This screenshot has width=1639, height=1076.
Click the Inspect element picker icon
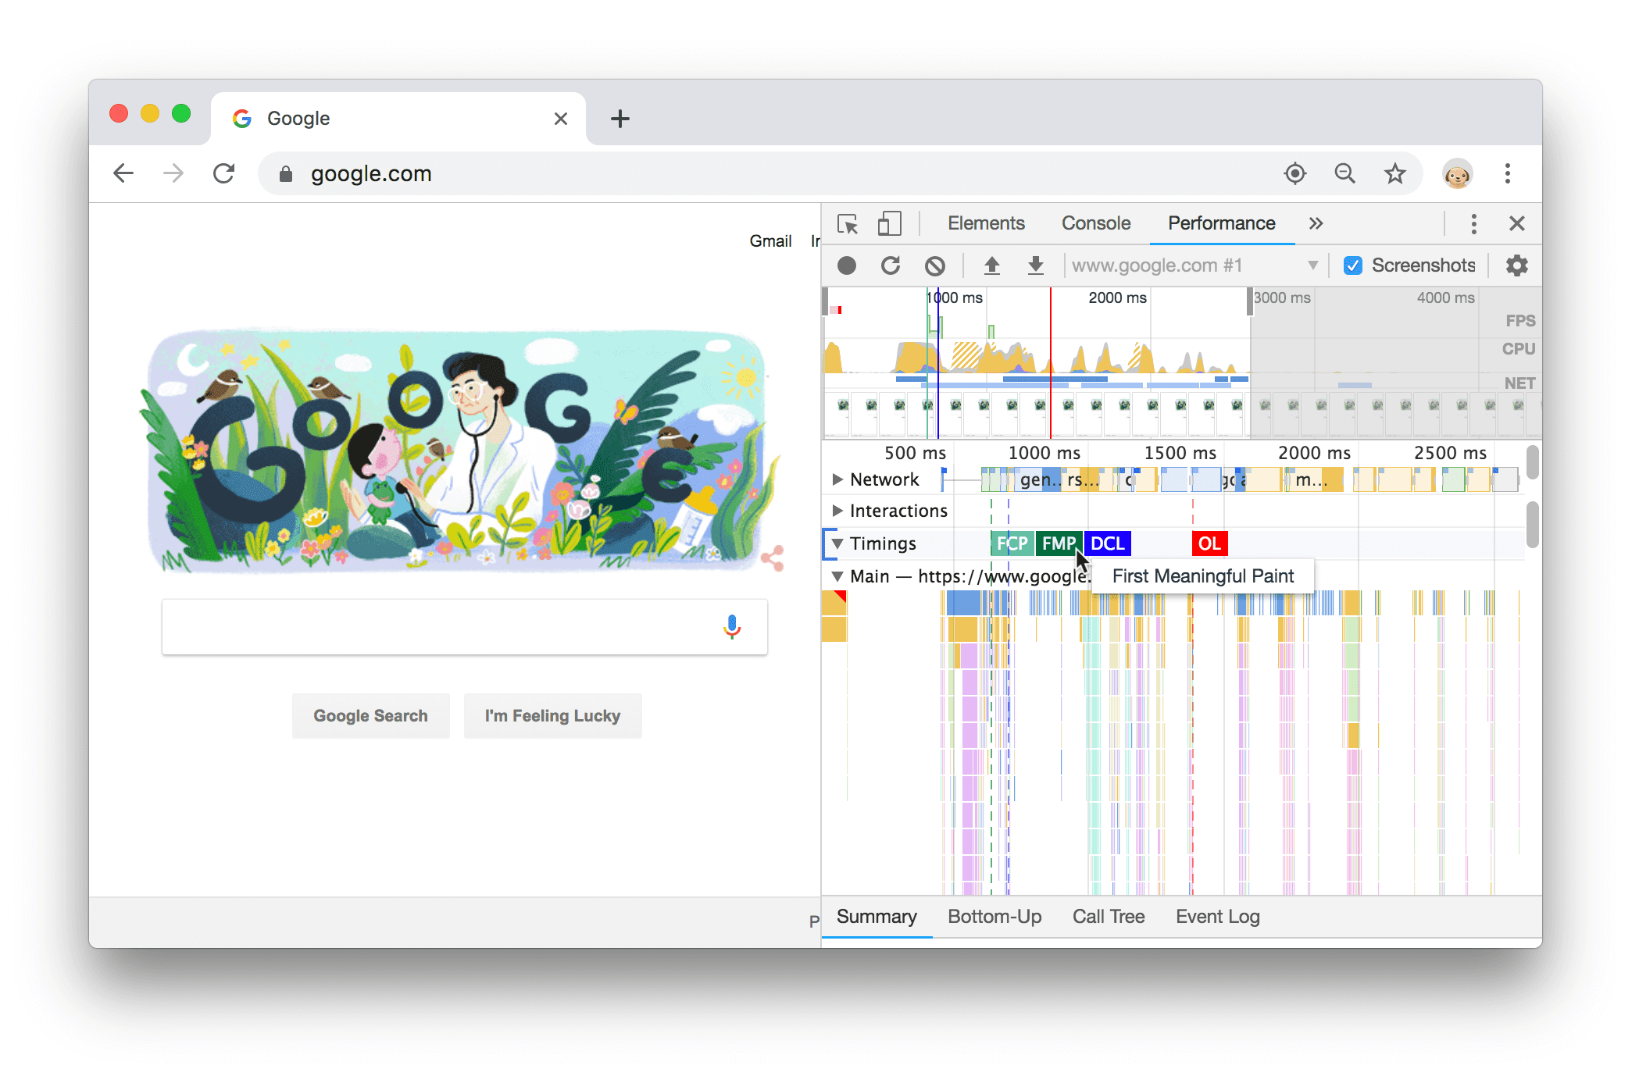click(x=847, y=223)
